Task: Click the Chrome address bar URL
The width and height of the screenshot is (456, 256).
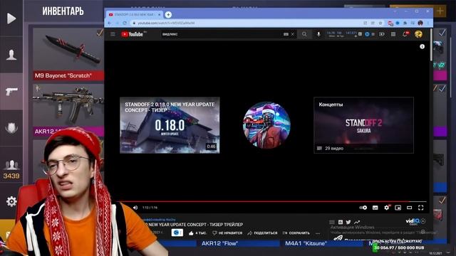Action: pos(166,23)
